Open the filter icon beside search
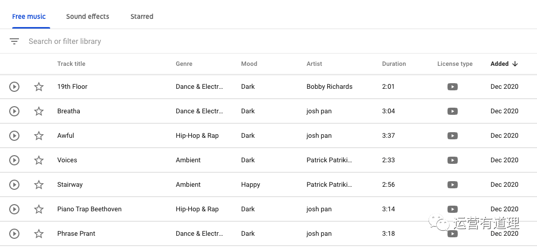The image size is (537, 247). click(14, 41)
